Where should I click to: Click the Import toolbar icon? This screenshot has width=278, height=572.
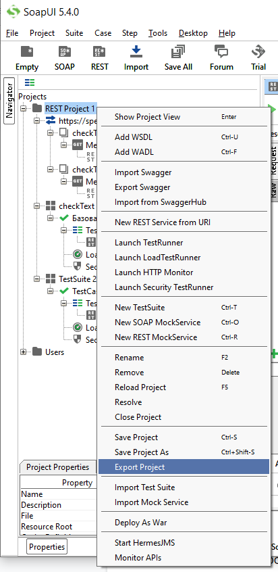pos(136,51)
